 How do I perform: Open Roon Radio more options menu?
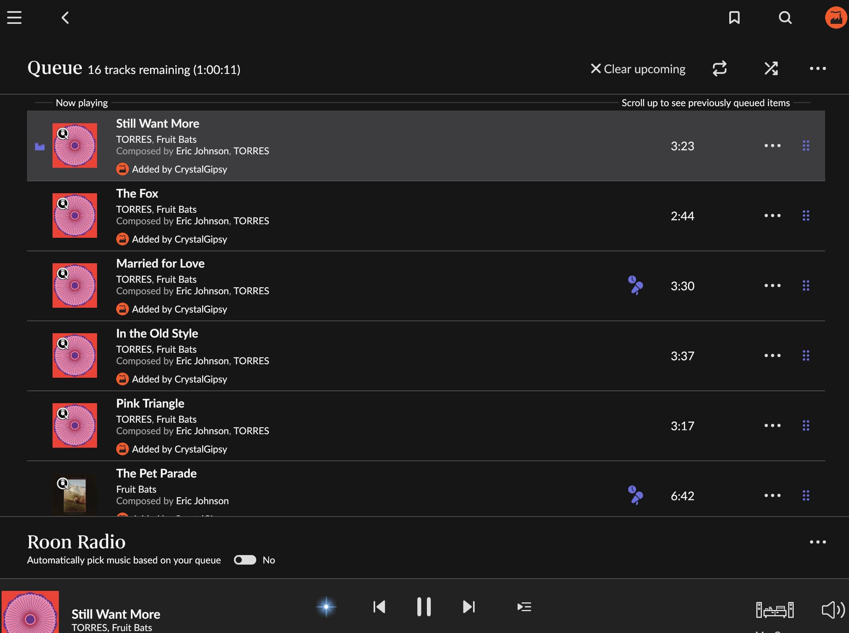[x=818, y=542]
